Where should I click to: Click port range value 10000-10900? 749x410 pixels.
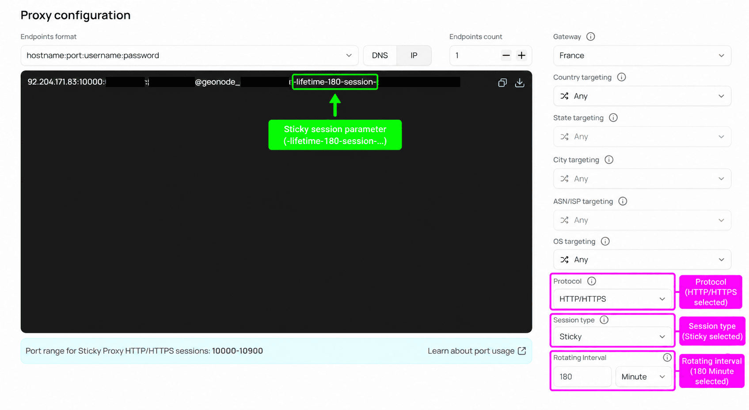coord(237,351)
